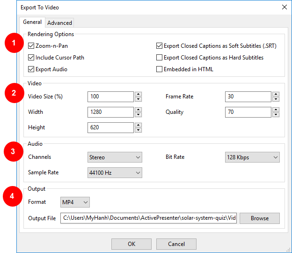Decrement the Width value
The width and height of the screenshot is (292, 253).
point(138,114)
